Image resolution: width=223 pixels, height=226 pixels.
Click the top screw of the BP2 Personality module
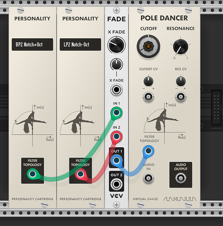coord(21,10)
